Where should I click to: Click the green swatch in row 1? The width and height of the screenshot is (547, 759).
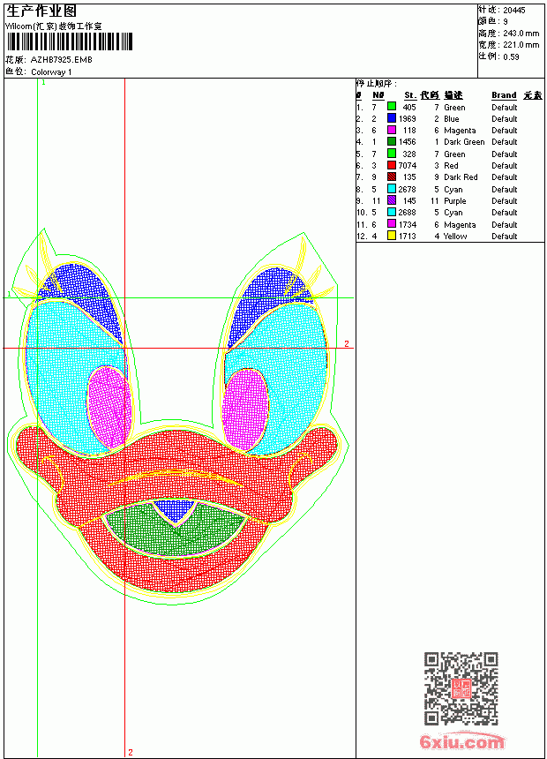tap(392, 107)
